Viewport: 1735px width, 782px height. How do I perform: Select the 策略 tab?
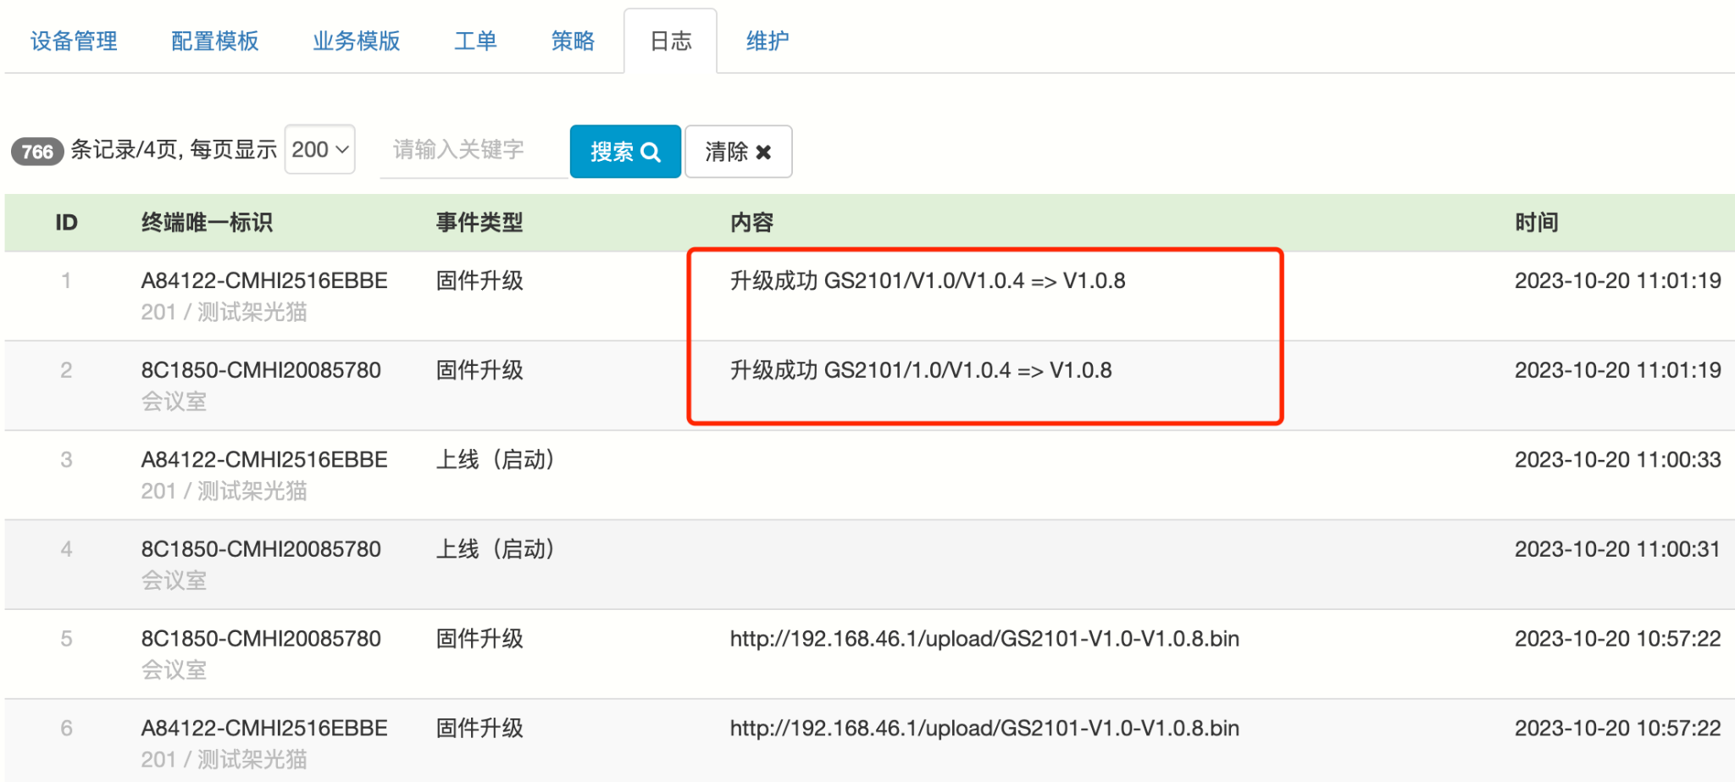point(573,41)
